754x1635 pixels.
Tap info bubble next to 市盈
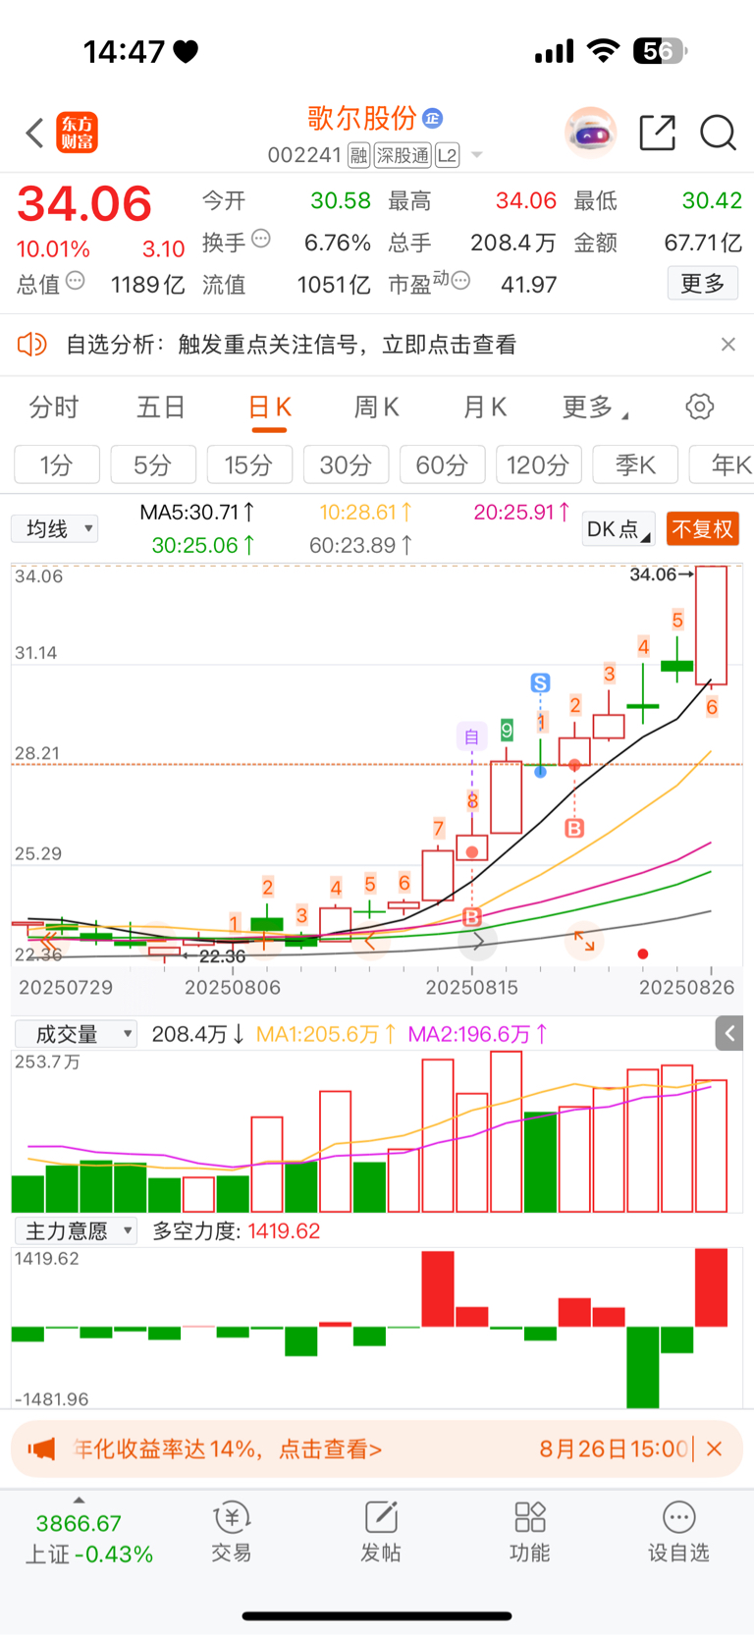point(460,281)
